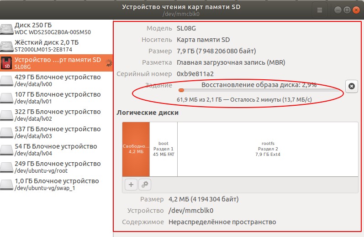Select the rootfs Ext4 partition
The height and width of the screenshot is (237, 364).
pos(268,149)
